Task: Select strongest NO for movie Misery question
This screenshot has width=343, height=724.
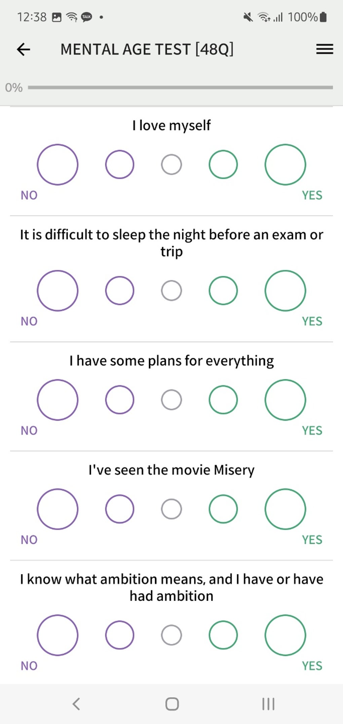Action: pos(58,509)
